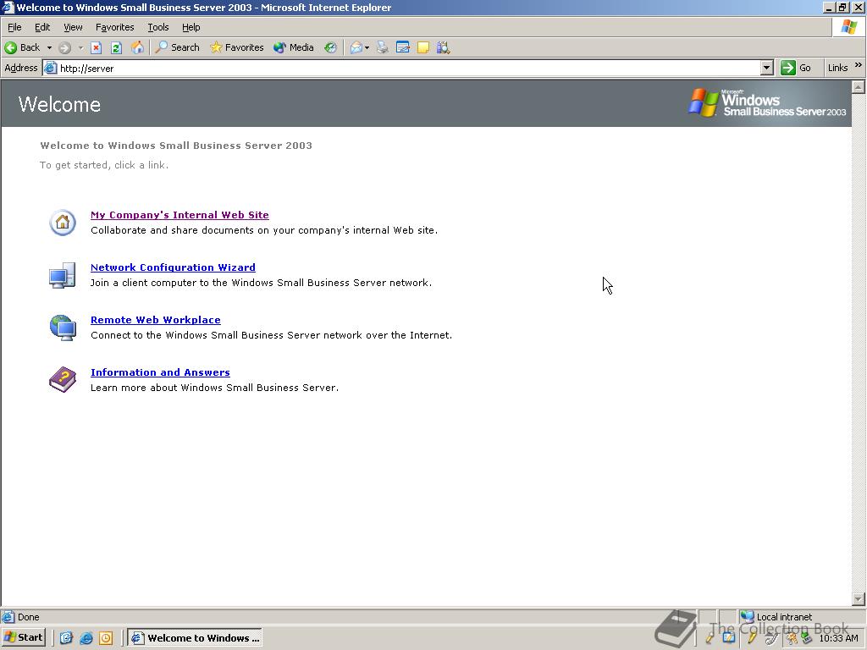
Task: Click the Windows logo throbber in the menu bar
Action: click(x=848, y=27)
